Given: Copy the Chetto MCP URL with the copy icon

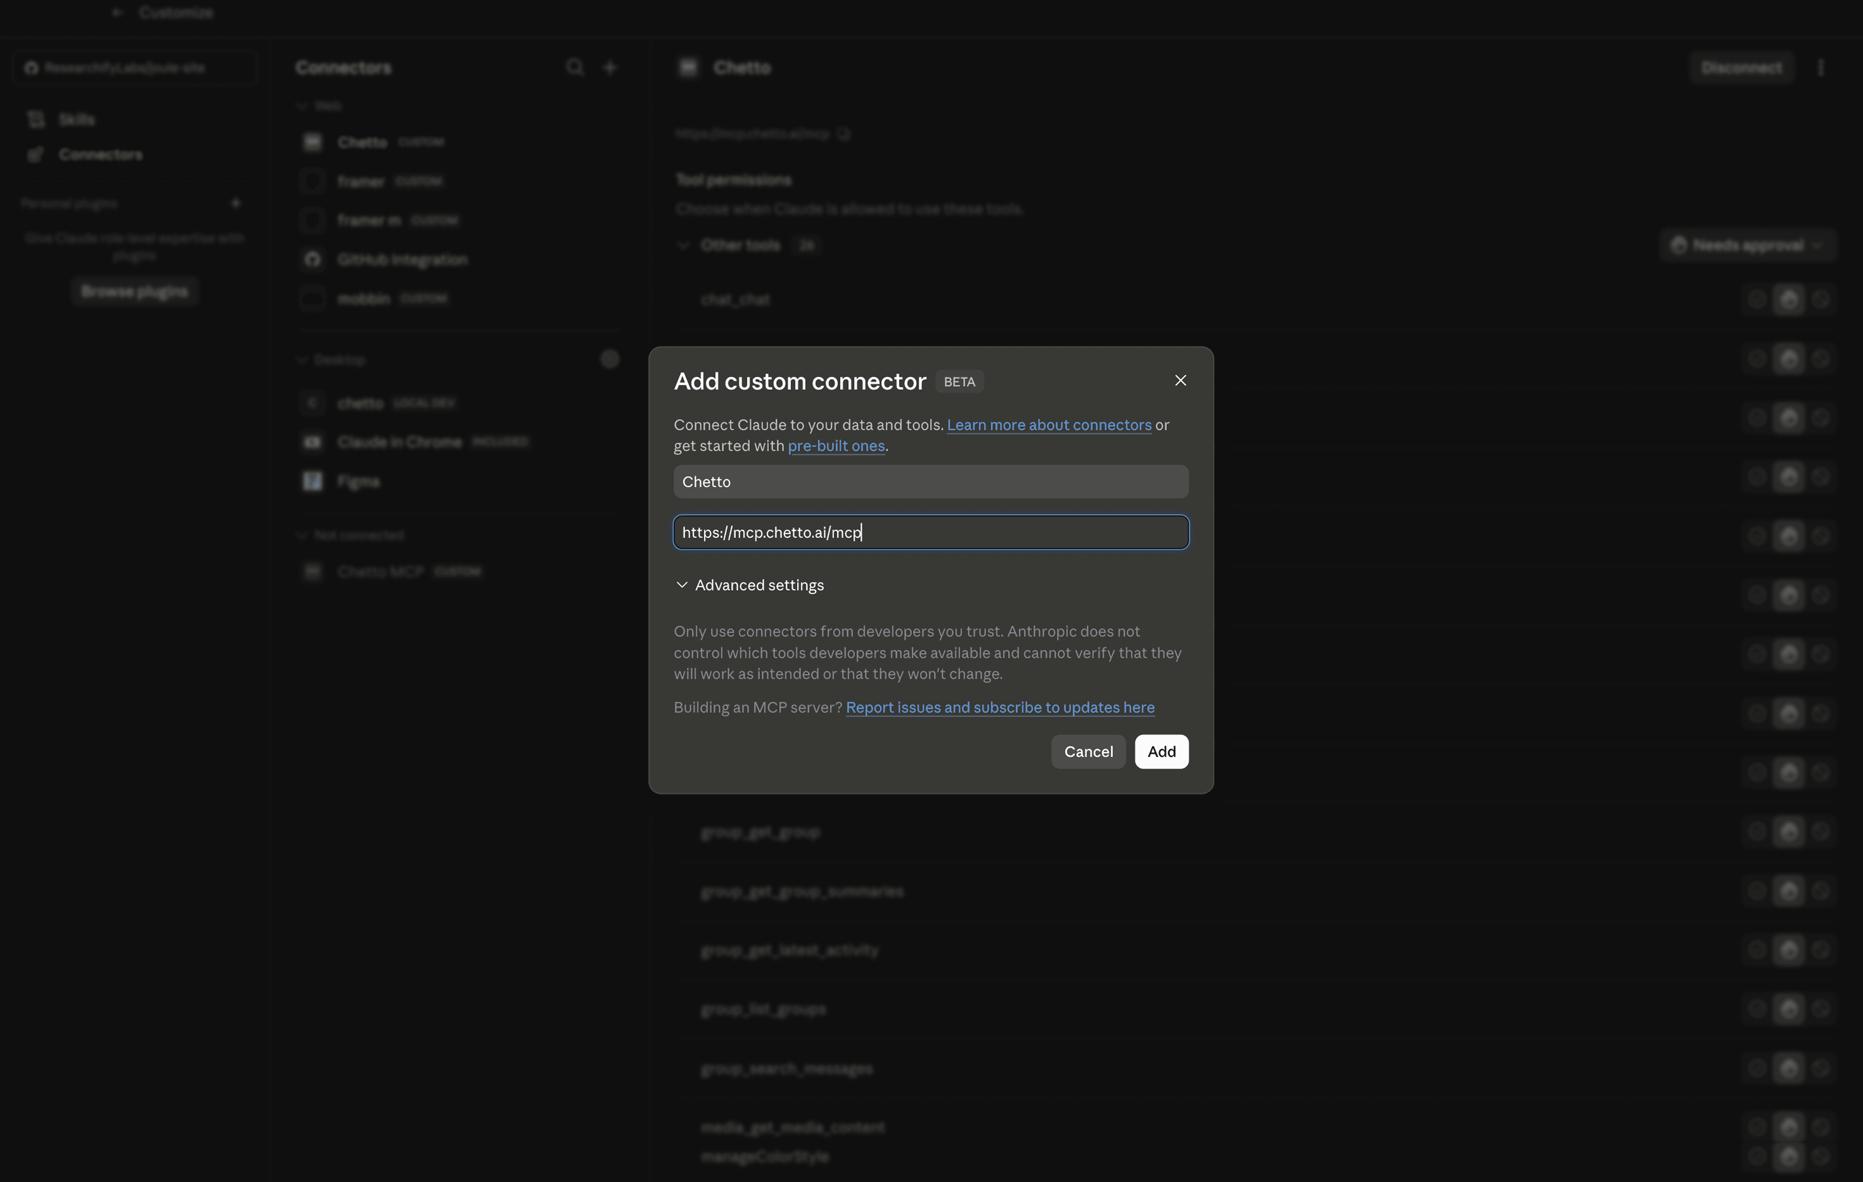Looking at the screenshot, I should tap(843, 134).
